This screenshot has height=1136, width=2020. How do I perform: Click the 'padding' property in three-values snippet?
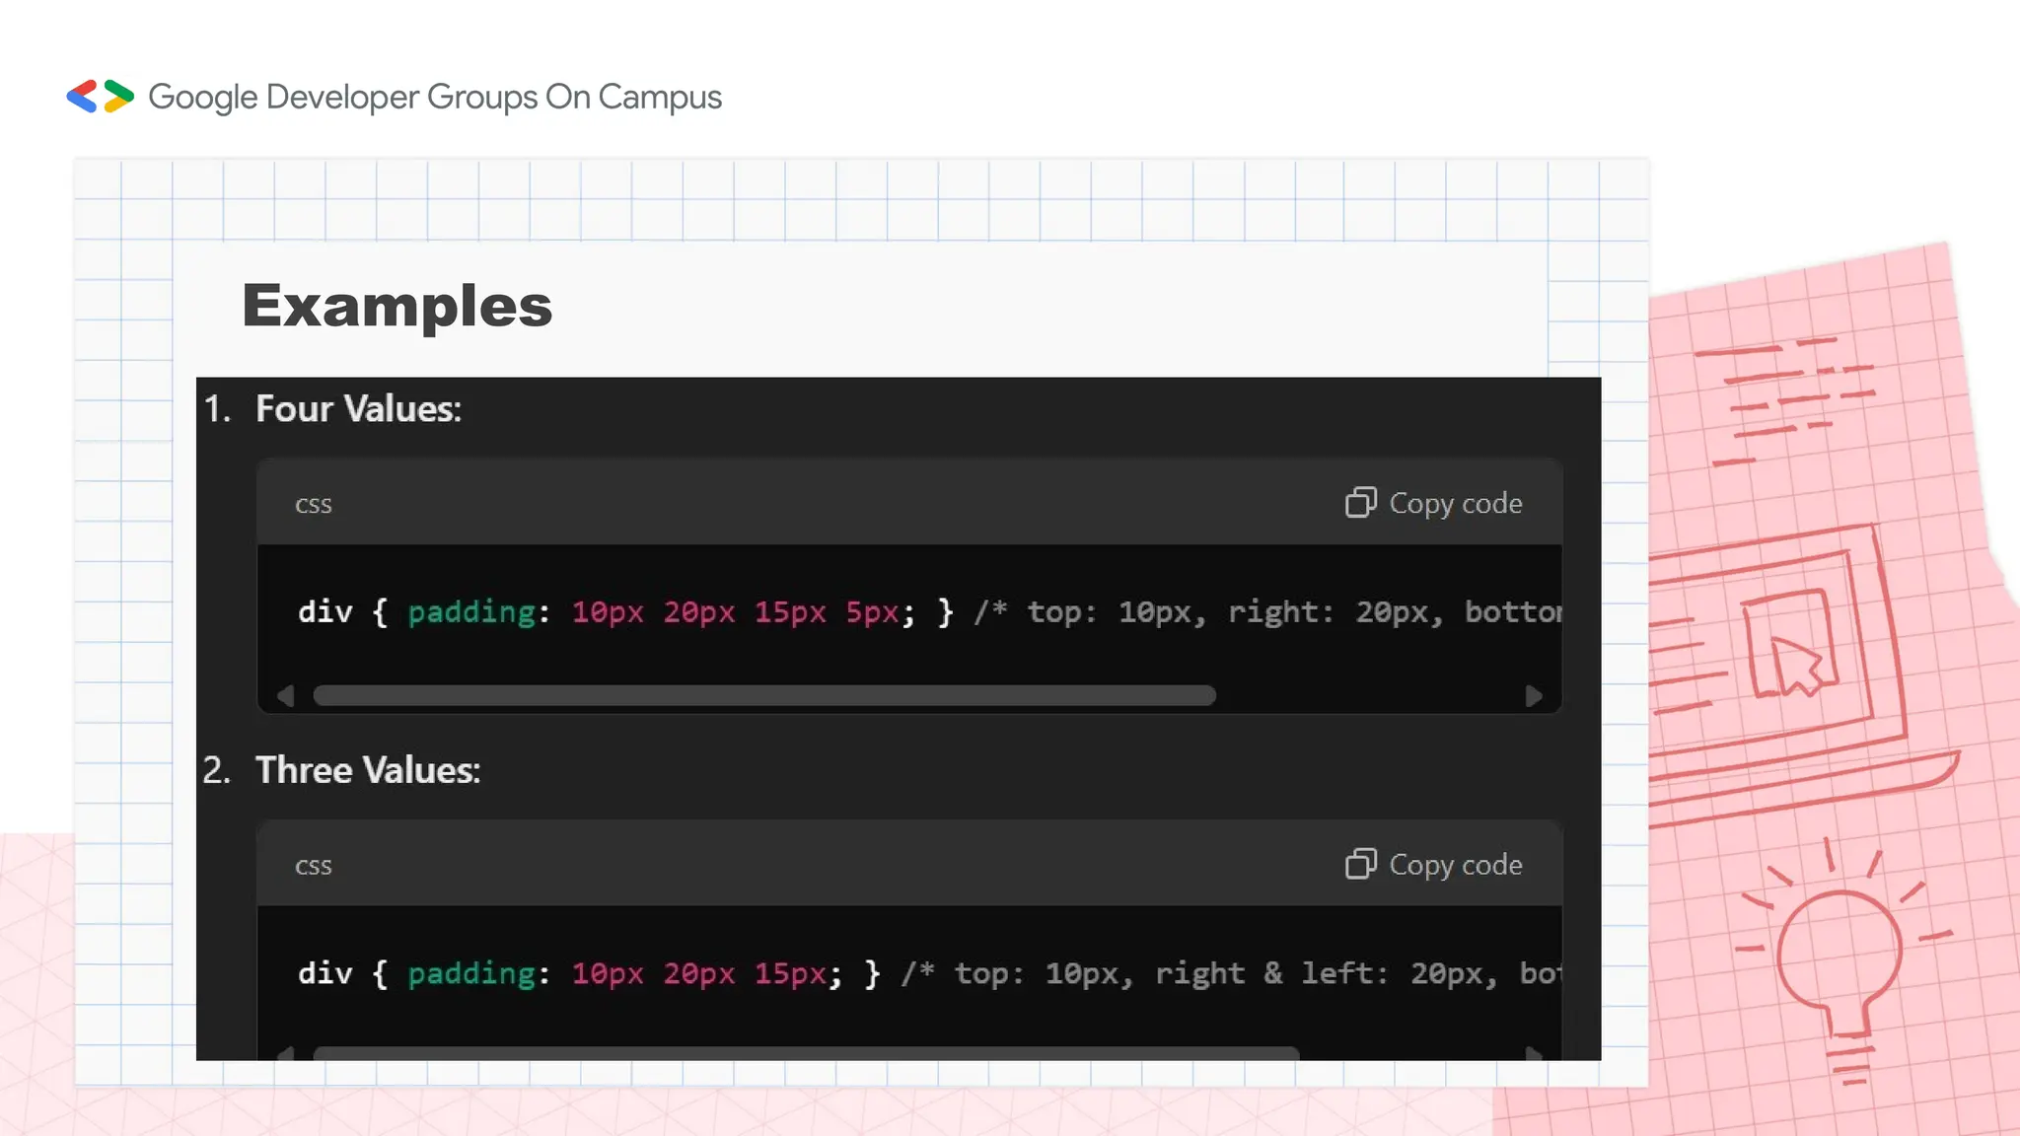(471, 974)
